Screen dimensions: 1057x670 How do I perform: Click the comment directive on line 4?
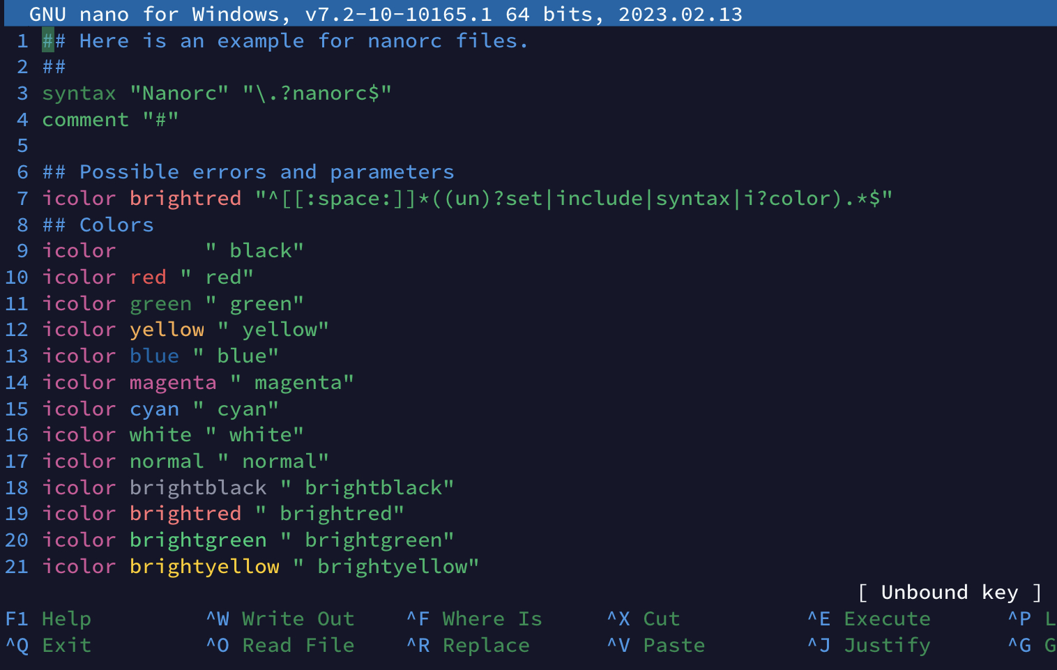click(x=85, y=119)
